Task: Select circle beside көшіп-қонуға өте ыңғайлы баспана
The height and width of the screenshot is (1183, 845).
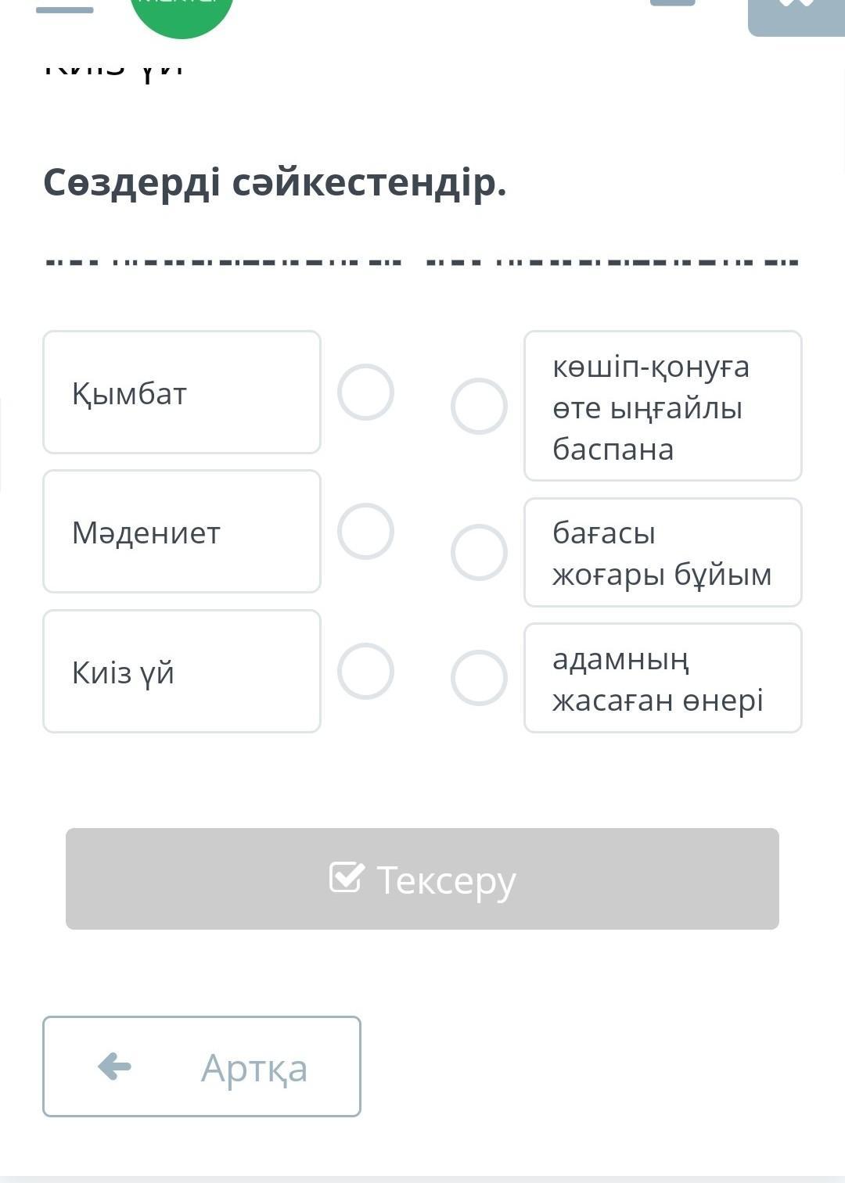Action: click(479, 406)
